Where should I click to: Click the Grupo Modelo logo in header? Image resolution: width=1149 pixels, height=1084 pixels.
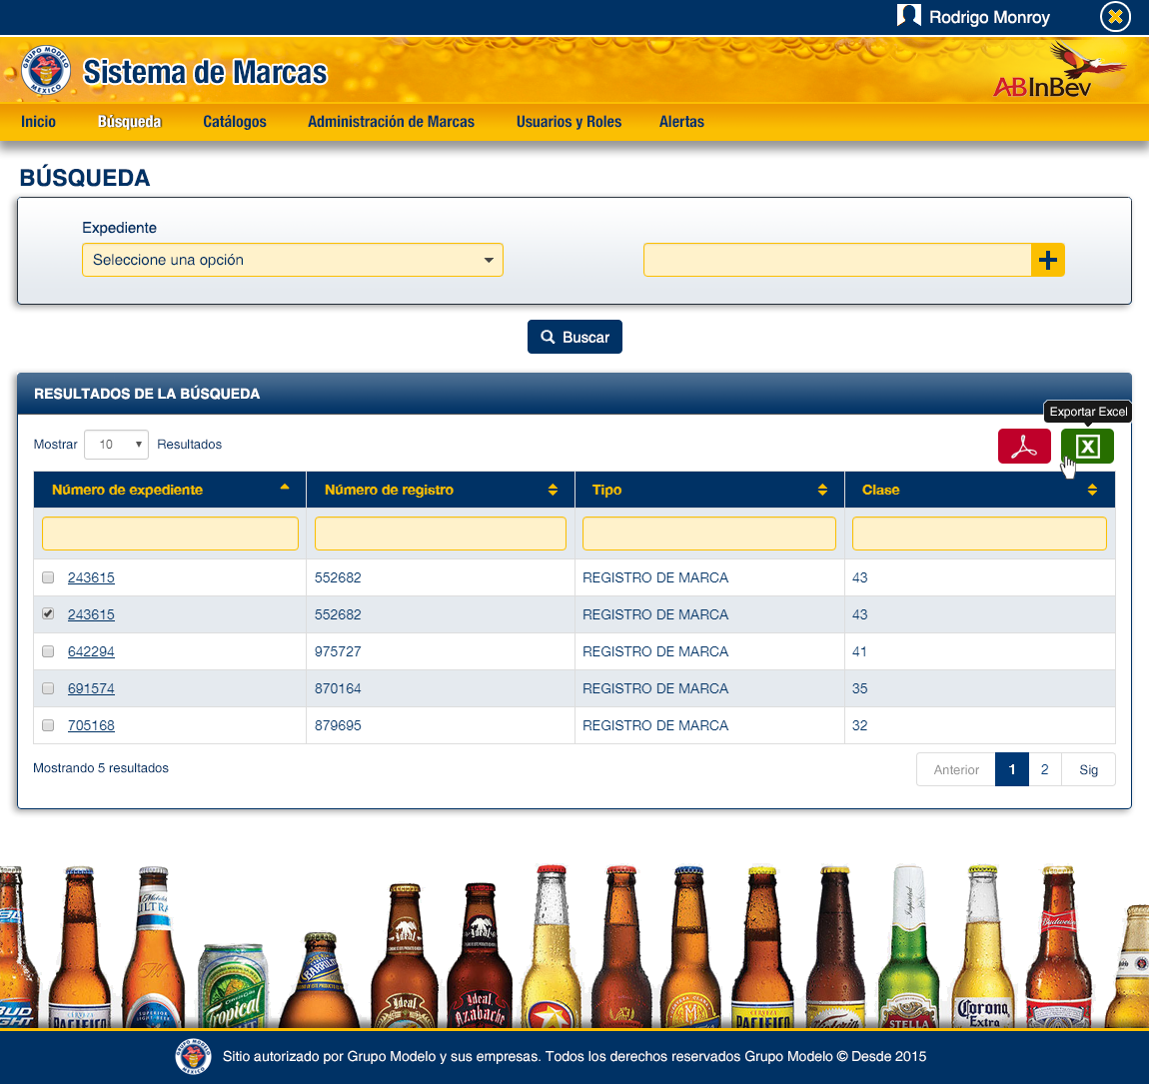46,72
